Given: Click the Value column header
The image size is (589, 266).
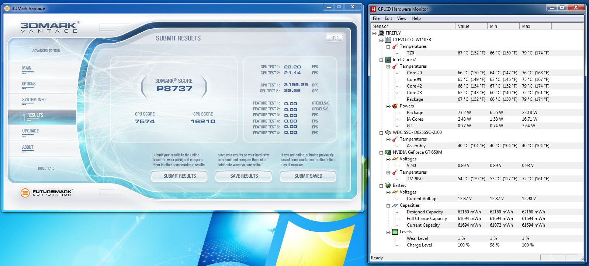Looking at the screenshot, I should click(471, 26).
